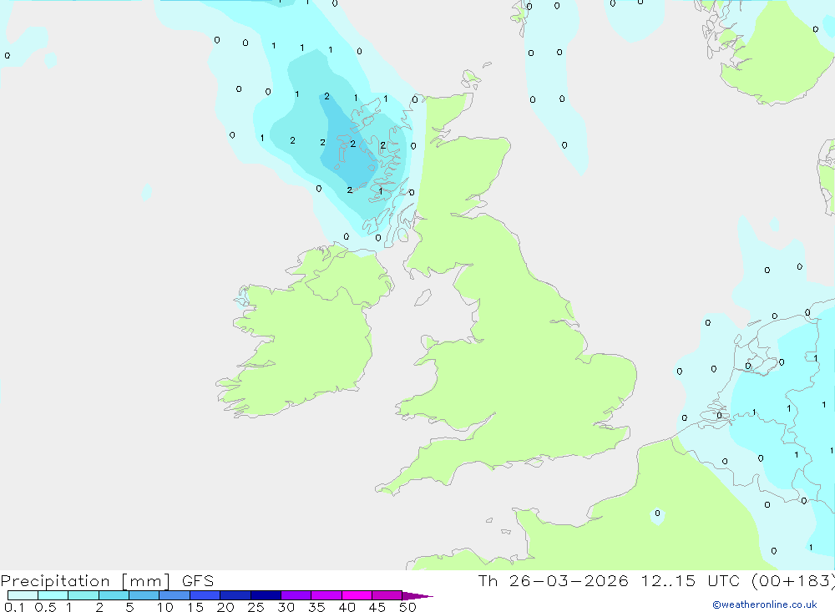Choose the 35–40 mm violet swatch

326,595
